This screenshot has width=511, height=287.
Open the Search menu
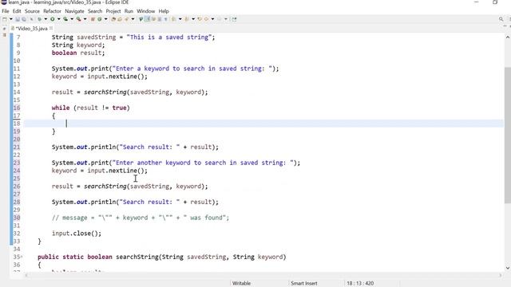[95, 11]
